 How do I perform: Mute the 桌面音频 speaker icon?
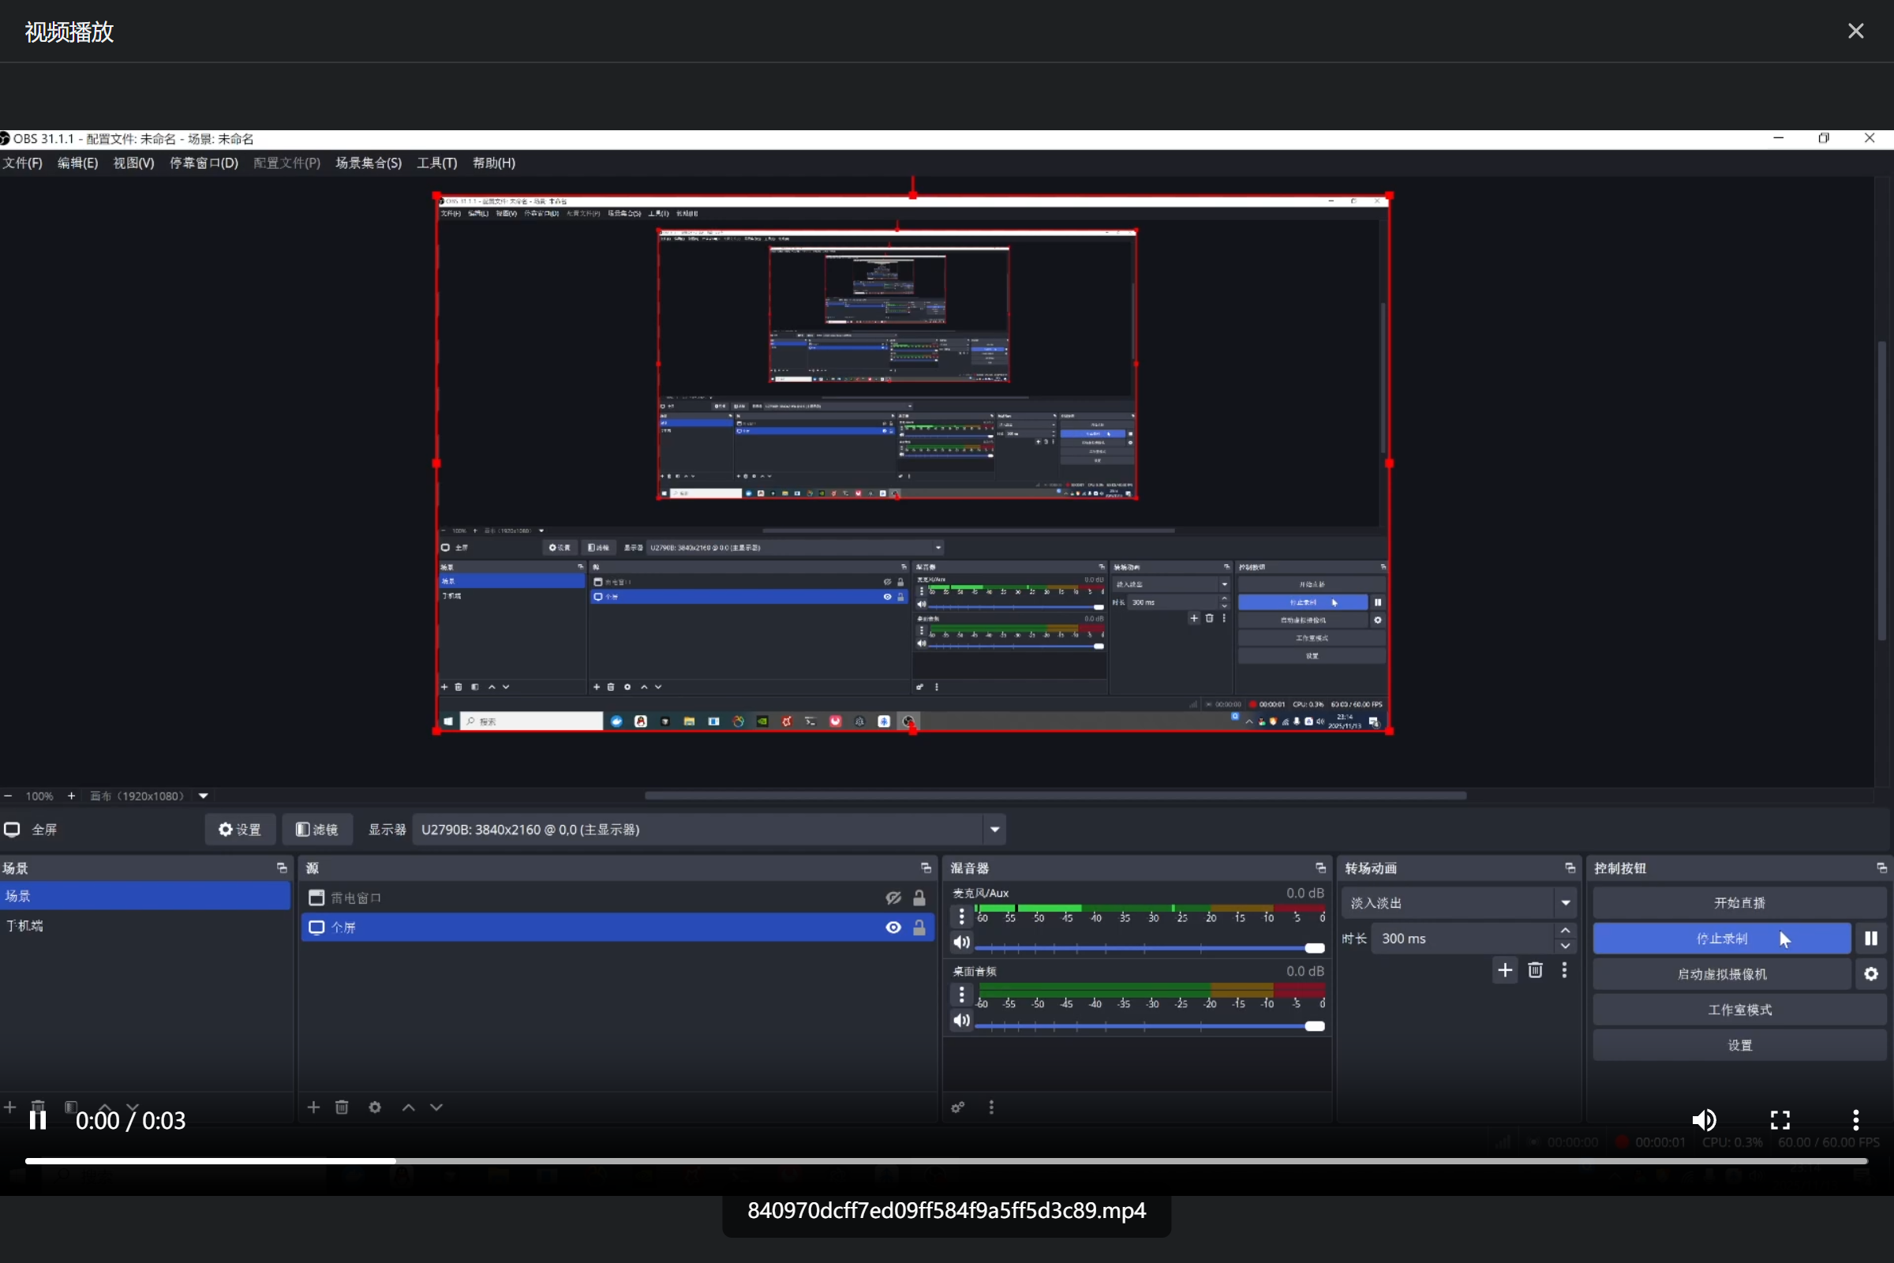[x=961, y=1021]
